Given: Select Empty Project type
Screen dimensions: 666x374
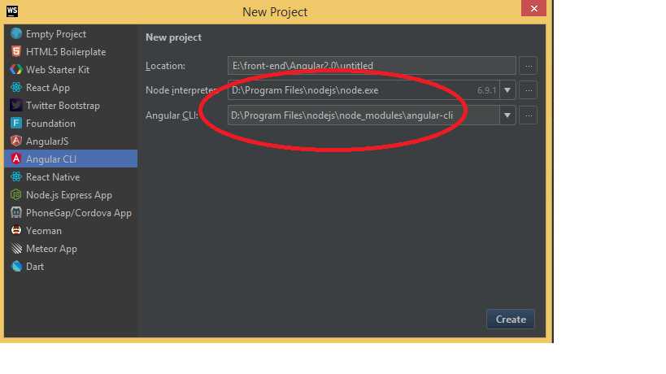Looking at the screenshot, I should 71,33.
